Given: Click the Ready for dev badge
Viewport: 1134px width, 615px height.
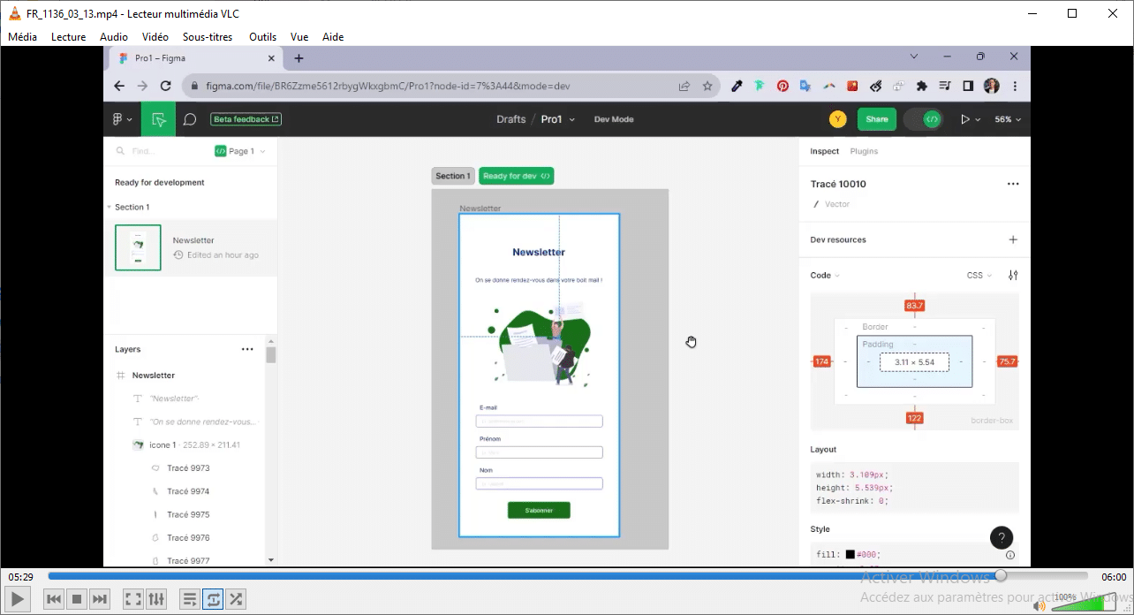Looking at the screenshot, I should tap(516, 176).
